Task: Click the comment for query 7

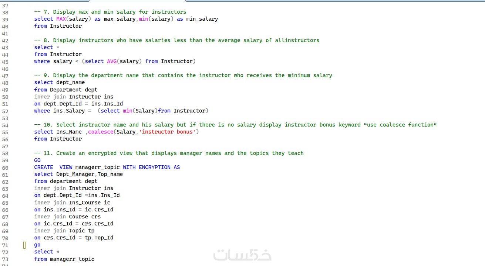Action: point(110,12)
